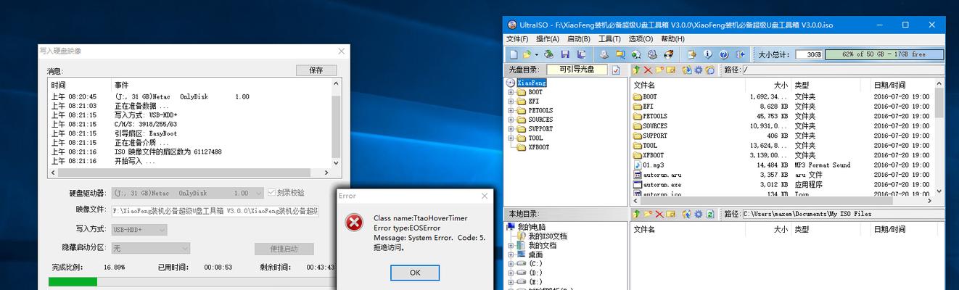Image resolution: width=959 pixels, height=290 pixels.
Task: Click the Convert image format icon
Action: pyautogui.click(x=620, y=54)
